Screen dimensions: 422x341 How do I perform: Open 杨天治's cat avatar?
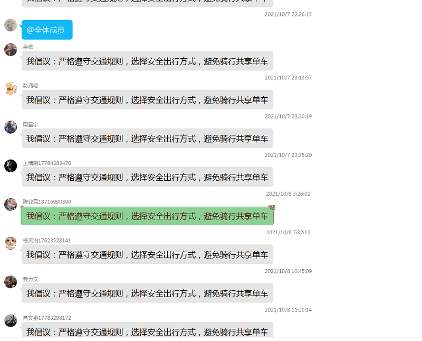tap(11, 243)
